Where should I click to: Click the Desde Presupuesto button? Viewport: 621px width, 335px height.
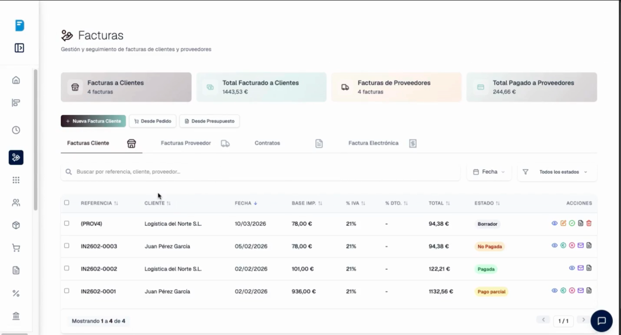pos(210,121)
